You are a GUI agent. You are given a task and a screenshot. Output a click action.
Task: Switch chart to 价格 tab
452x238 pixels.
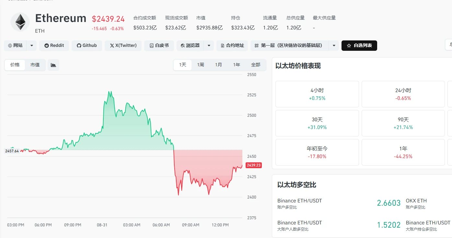[15, 65]
